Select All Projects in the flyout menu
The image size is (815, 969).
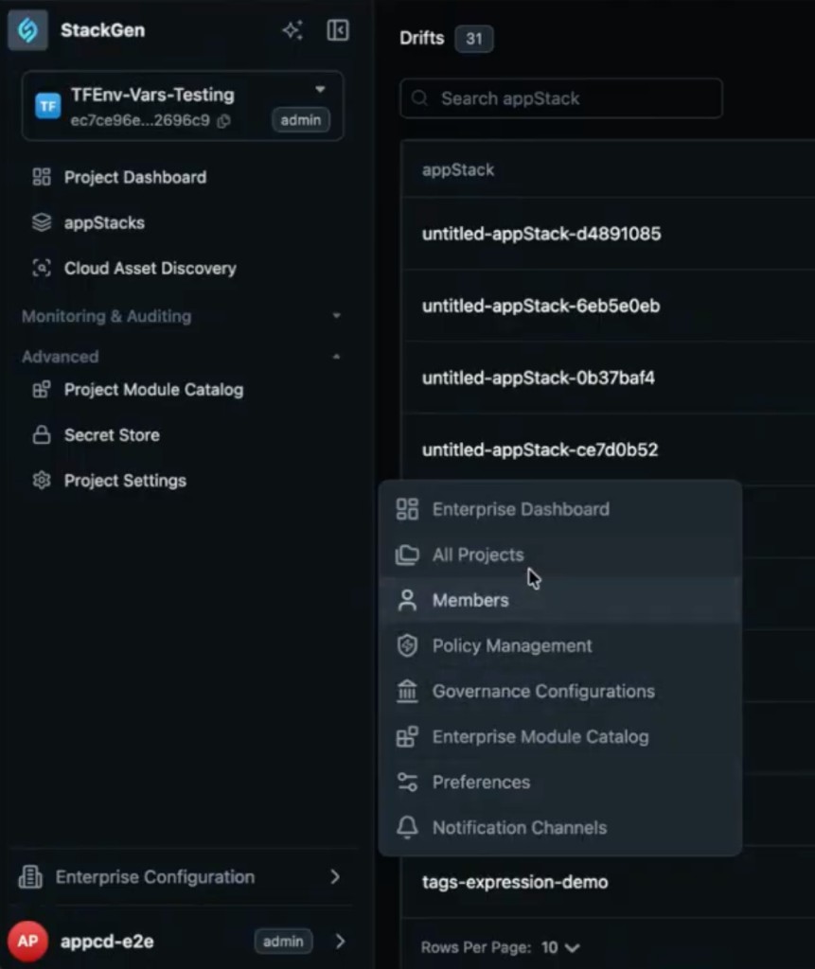coord(560,555)
